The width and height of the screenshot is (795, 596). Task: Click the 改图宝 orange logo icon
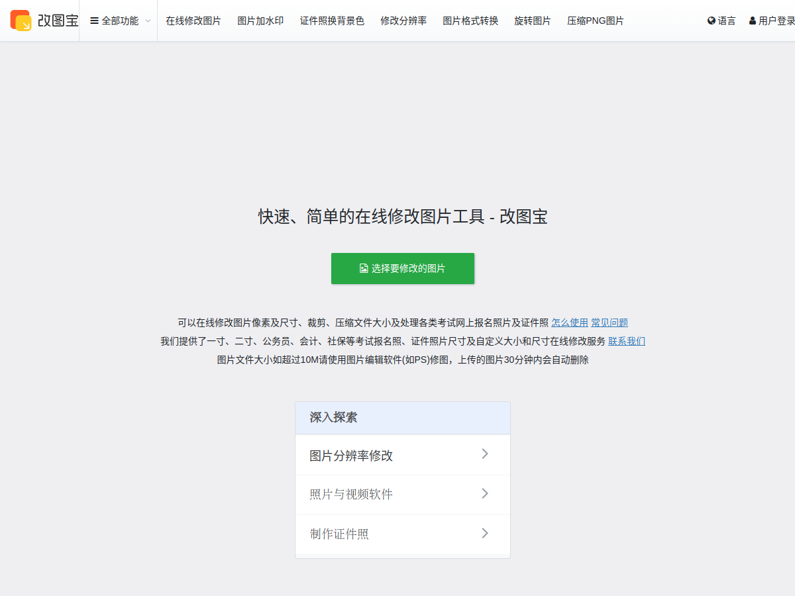pos(21,21)
